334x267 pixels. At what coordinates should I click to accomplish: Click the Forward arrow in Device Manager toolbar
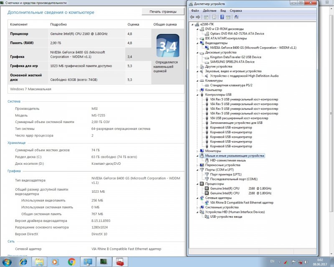[197, 17]
